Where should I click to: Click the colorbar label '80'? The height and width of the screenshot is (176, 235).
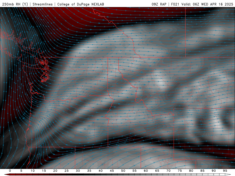coord(191,171)
